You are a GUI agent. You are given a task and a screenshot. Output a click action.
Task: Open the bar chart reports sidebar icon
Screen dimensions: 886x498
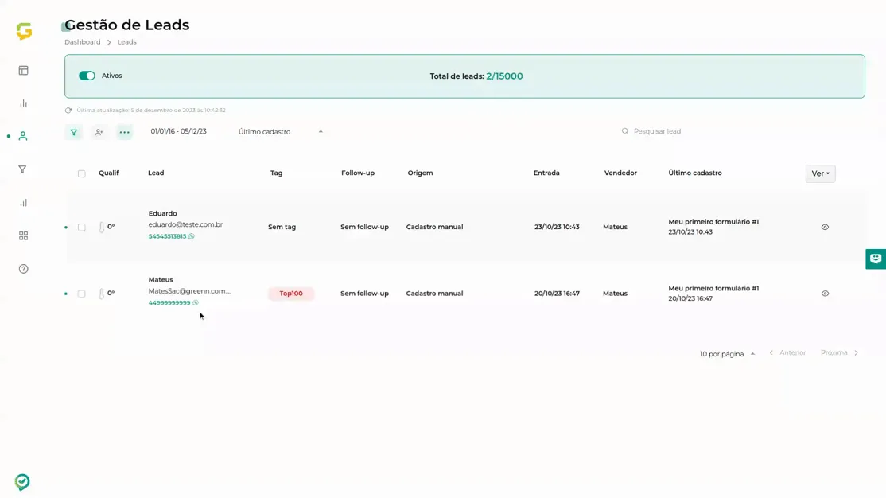23,103
